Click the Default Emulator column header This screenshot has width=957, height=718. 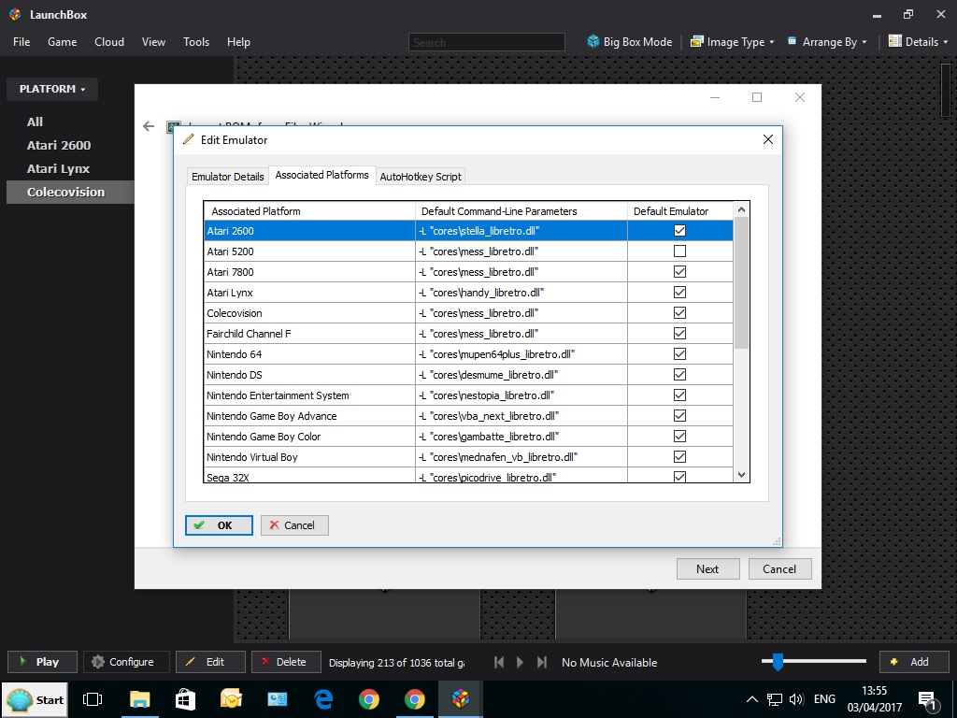point(680,211)
